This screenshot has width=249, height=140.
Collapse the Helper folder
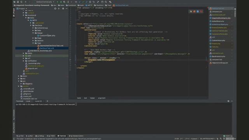33,33
